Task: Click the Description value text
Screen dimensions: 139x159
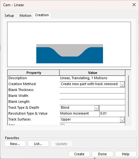Action: [84, 78]
